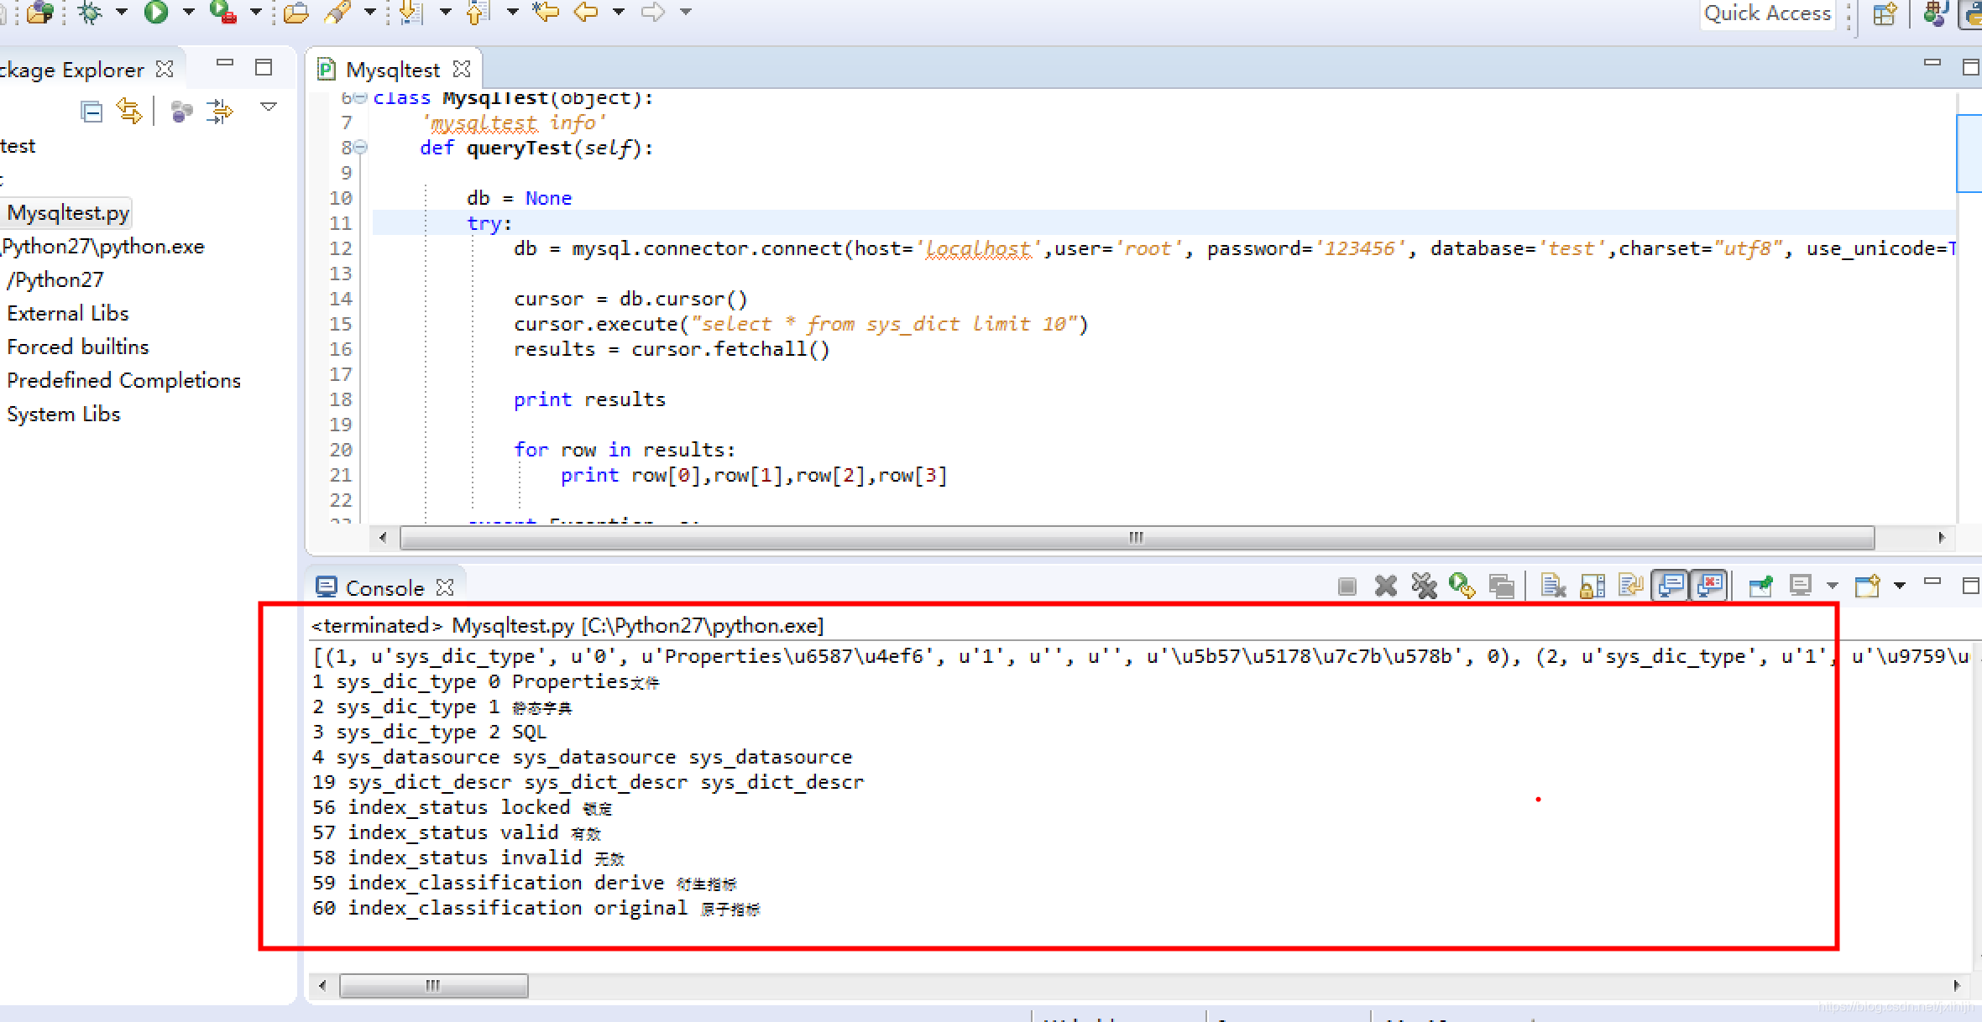Select the Console tab
This screenshot has height=1022, width=1982.
(x=384, y=588)
